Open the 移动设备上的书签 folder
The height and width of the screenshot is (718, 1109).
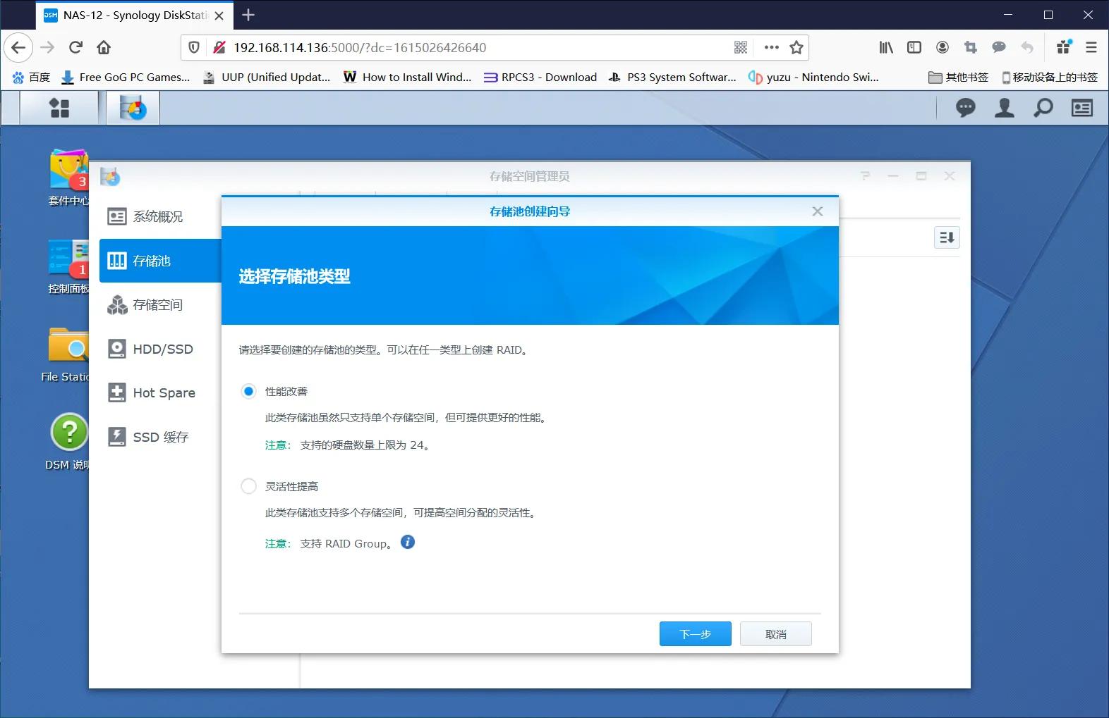[x=1050, y=77]
